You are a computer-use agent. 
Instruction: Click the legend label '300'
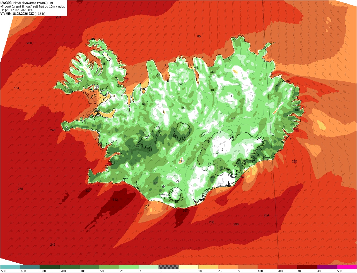click(300, 271)
